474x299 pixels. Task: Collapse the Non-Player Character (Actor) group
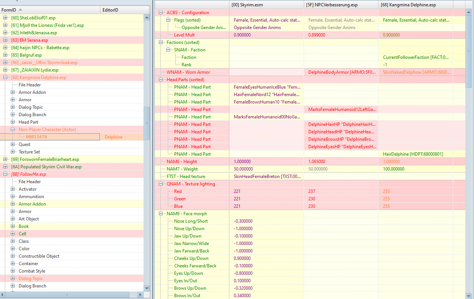13,130
